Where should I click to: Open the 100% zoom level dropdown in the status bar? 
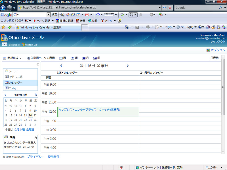(x=221, y=167)
